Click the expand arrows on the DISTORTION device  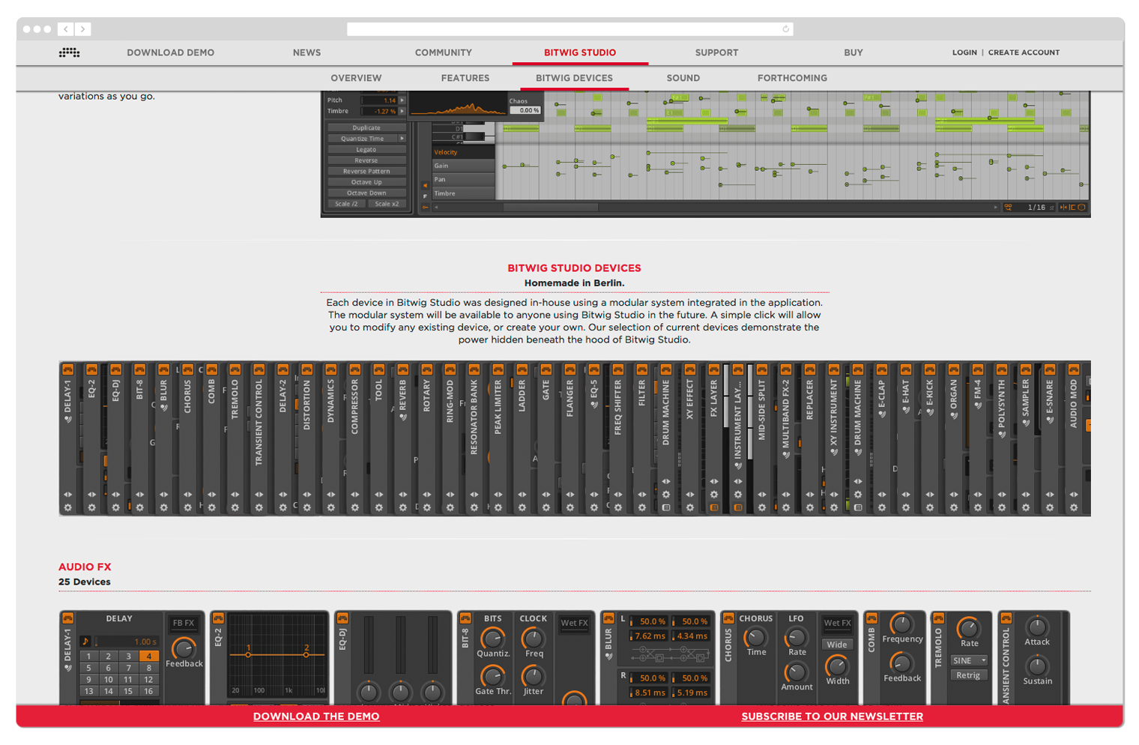306,495
